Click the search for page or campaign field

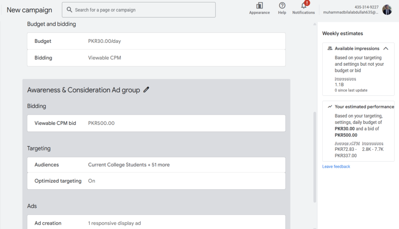click(x=139, y=10)
